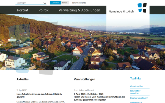The image size is (165, 103).
Task: Open news Neue Schulleiterinnen an den Schulen
Action: click(39, 95)
